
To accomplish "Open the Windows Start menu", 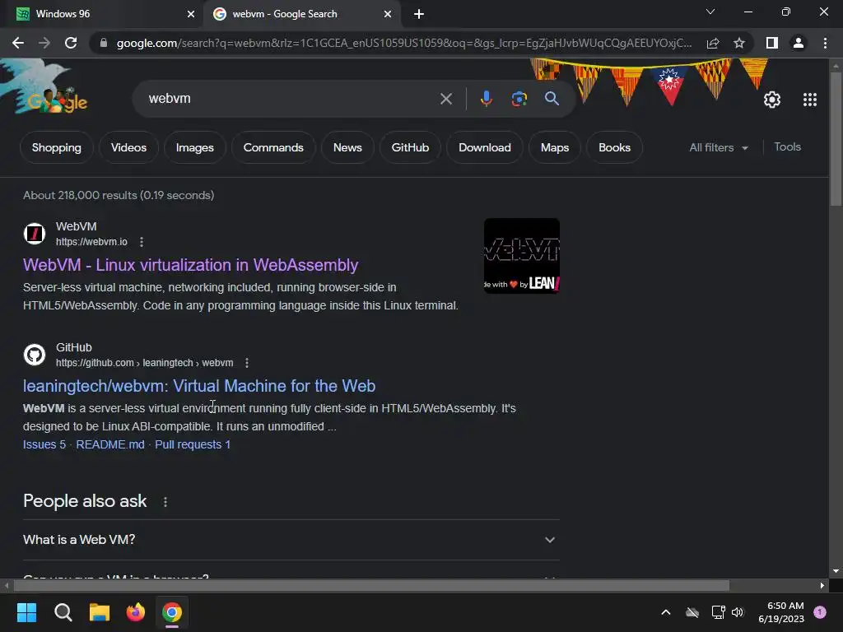I will click(x=26, y=612).
